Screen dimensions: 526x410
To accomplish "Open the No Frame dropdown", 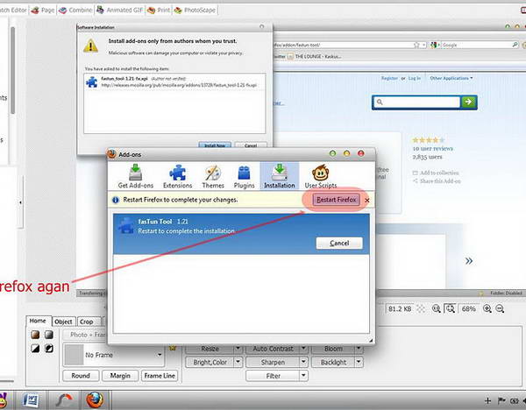I will pos(114,355).
